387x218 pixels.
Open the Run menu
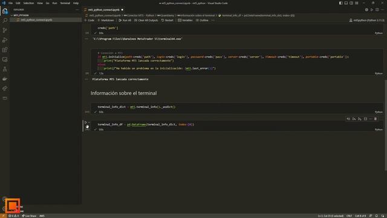point(54,3)
